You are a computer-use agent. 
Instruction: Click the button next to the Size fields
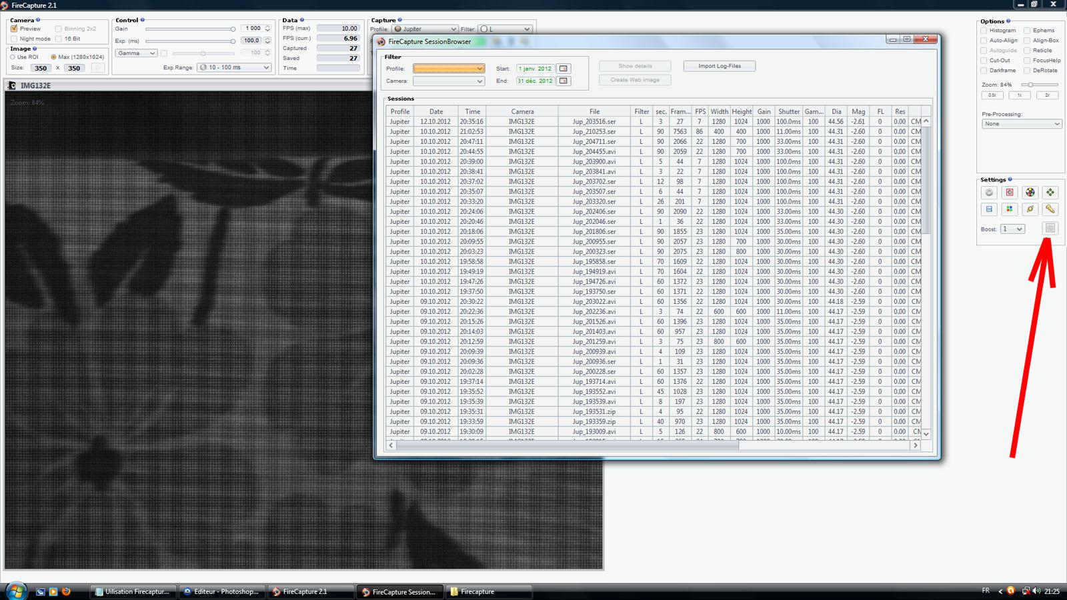pyautogui.click(x=98, y=68)
